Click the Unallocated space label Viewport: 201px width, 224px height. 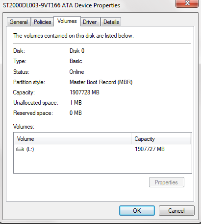click(36, 103)
